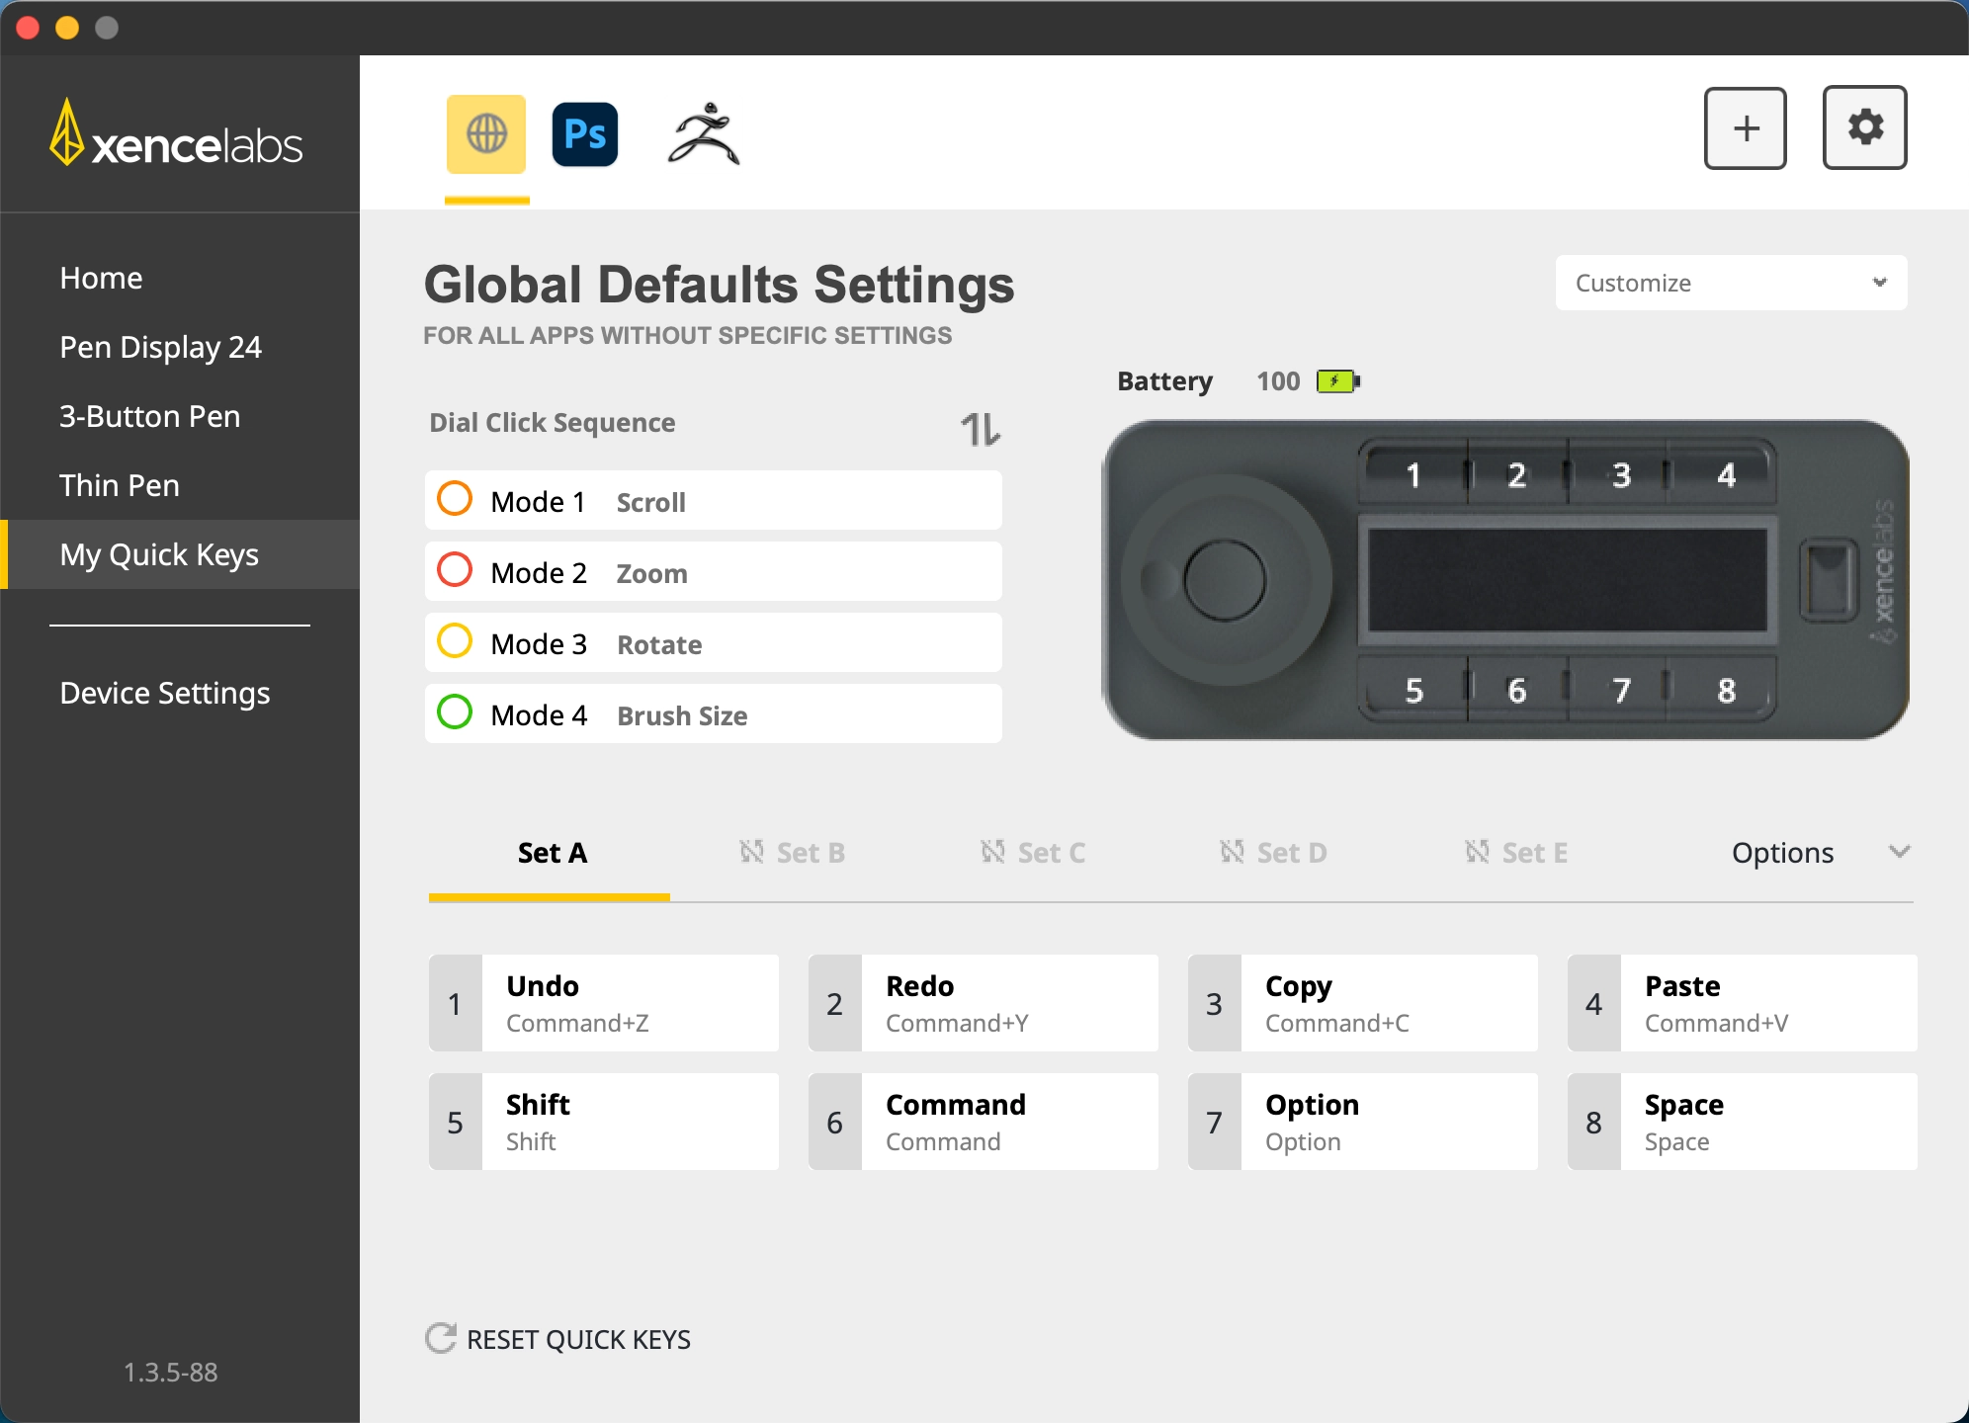Click the dial center on device image
1969x1423 pixels.
pyautogui.click(x=1224, y=580)
